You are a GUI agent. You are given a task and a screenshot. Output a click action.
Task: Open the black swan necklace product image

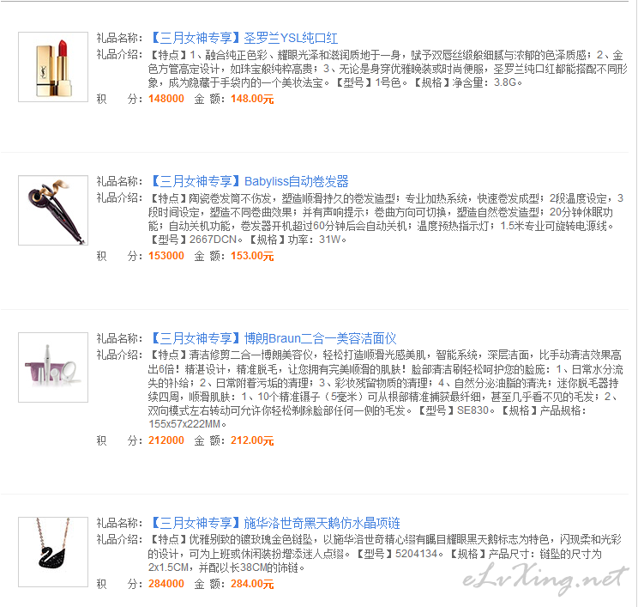pyautogui.click(x=53, y=551)
